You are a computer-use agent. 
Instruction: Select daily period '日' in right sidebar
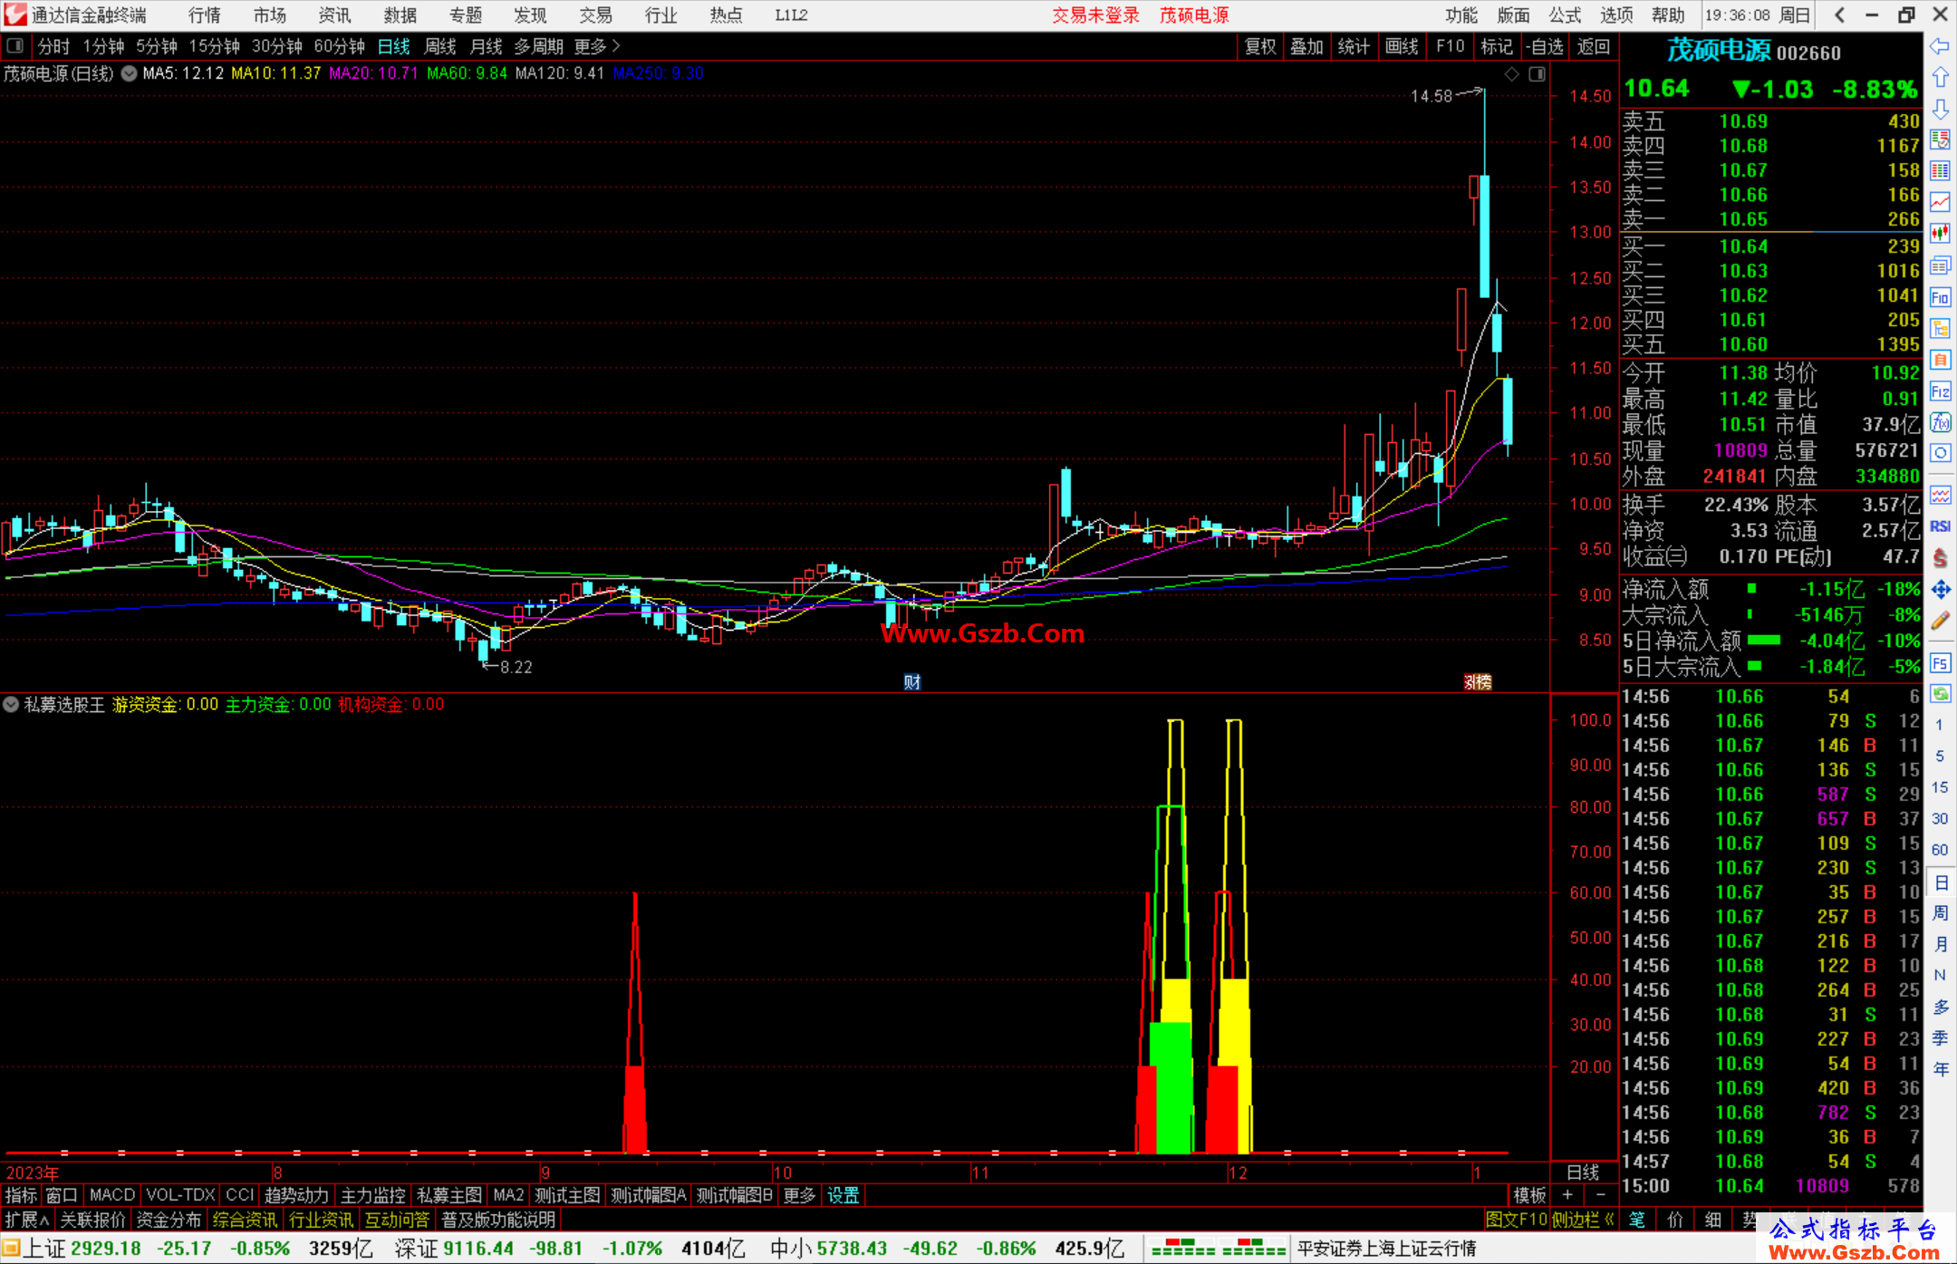click(1940, 883)
